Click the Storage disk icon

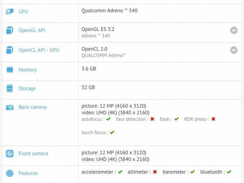tap(10, 89)
